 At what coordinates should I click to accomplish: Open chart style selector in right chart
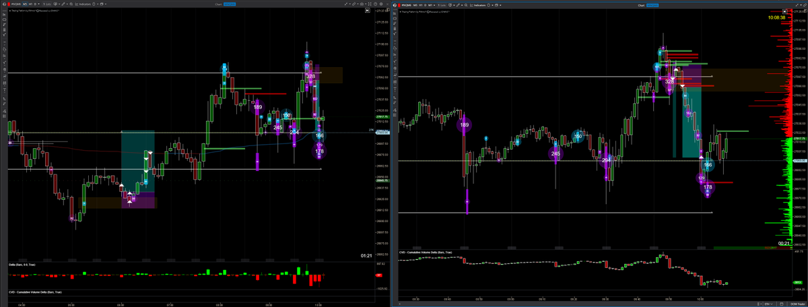point(451,5)
